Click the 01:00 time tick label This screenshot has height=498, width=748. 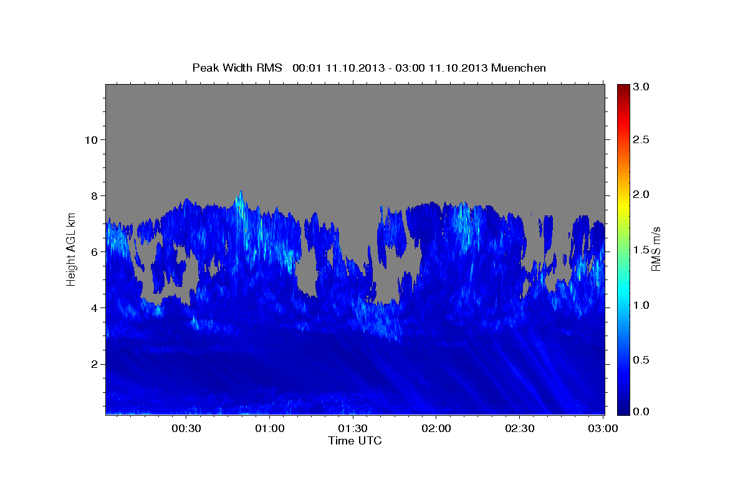coord(270,428)
